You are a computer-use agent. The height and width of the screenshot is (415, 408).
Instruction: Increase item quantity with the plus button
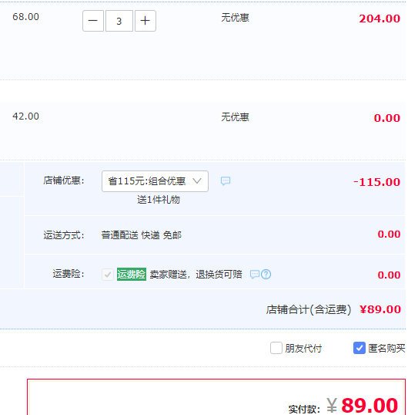(x=145, y=21)
